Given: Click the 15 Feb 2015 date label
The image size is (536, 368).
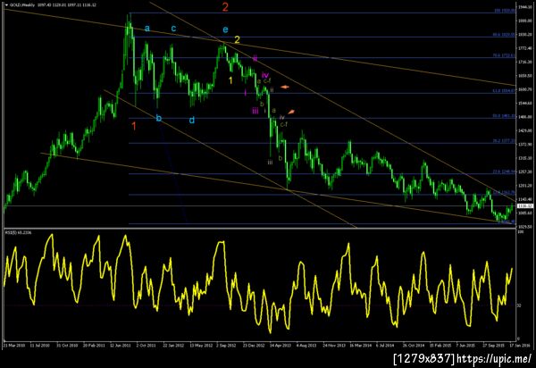Looking at the screenshot, I should click(x=440, y=346).
